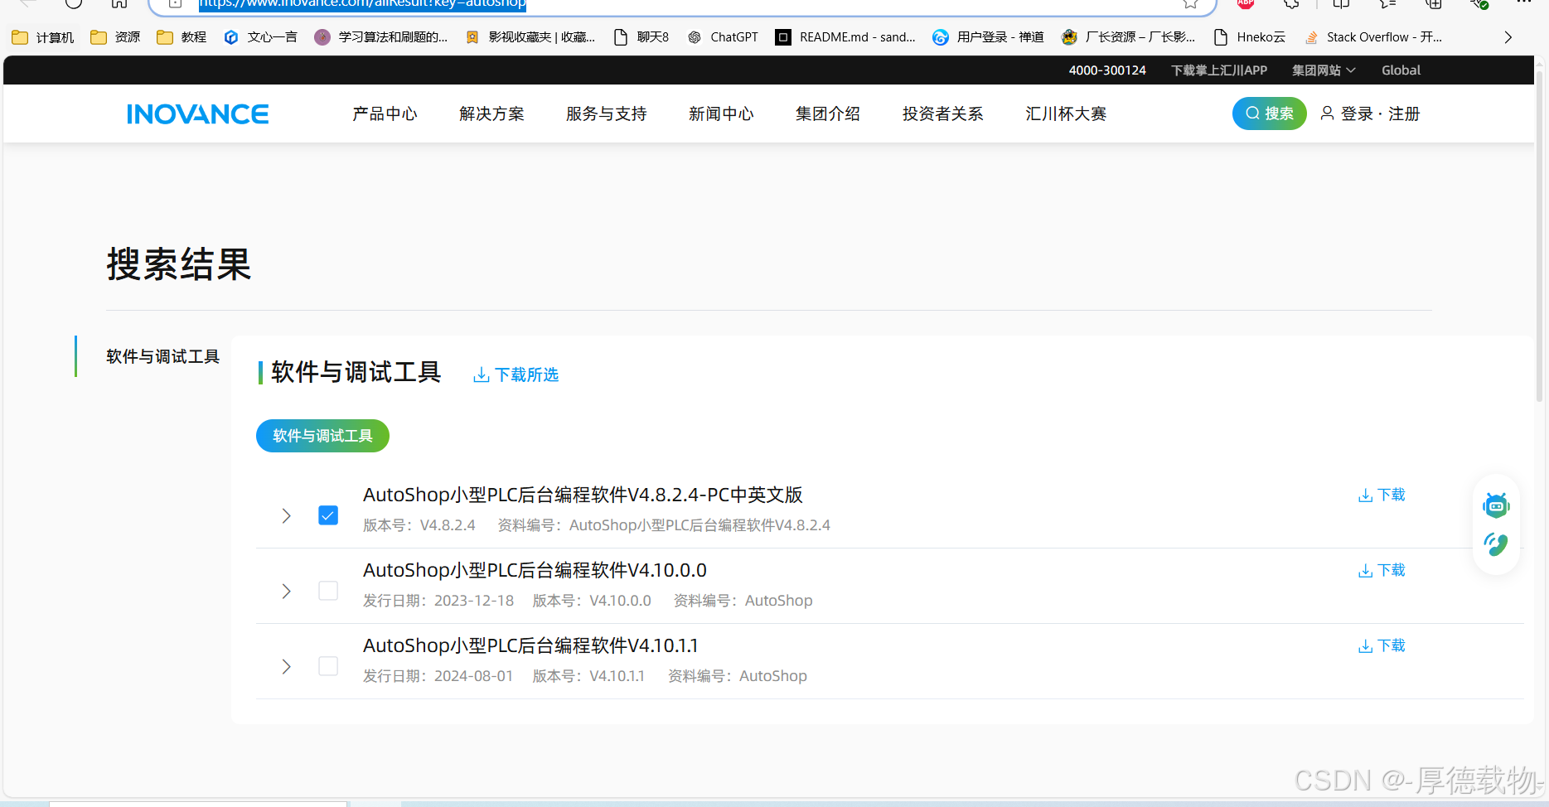Open the 厂长资源 bookmark

[x=1129, y=37]
